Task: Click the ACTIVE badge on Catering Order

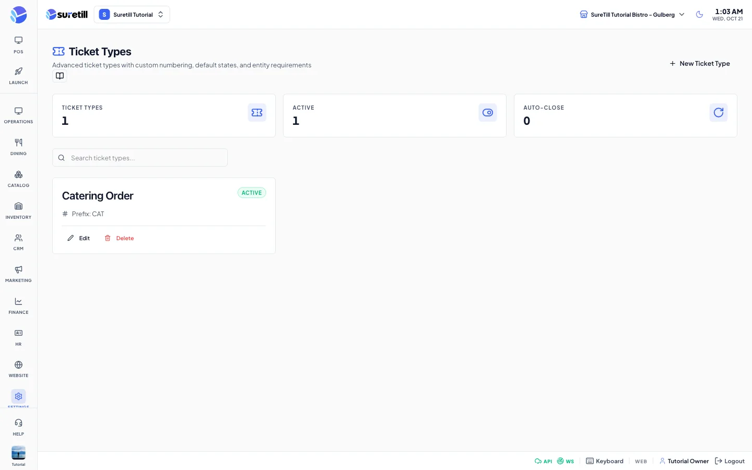Action: point(252,193)
